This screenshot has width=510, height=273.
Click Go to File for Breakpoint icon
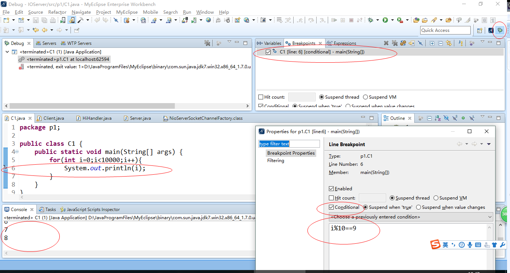click(x=412, y=43)
